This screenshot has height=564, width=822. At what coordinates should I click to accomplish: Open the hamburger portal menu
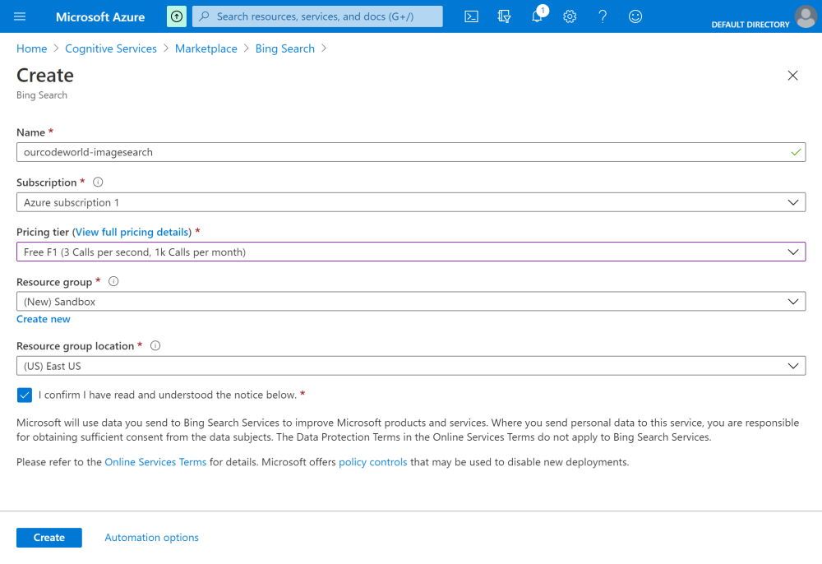[x=20, y=16]
